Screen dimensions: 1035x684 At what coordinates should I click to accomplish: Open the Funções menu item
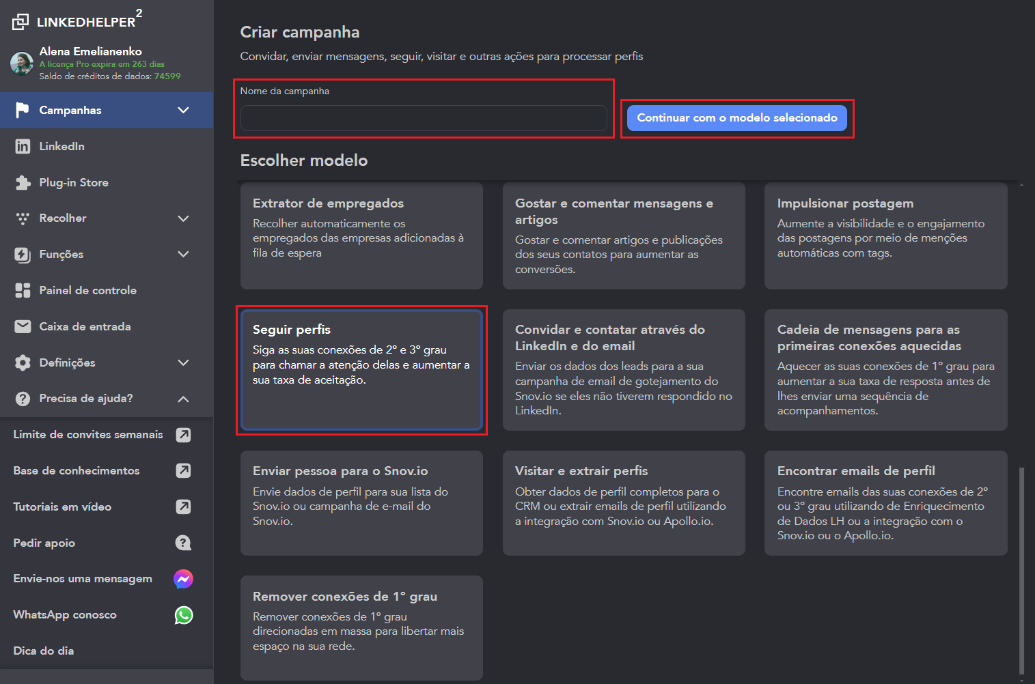pos(61,255)
